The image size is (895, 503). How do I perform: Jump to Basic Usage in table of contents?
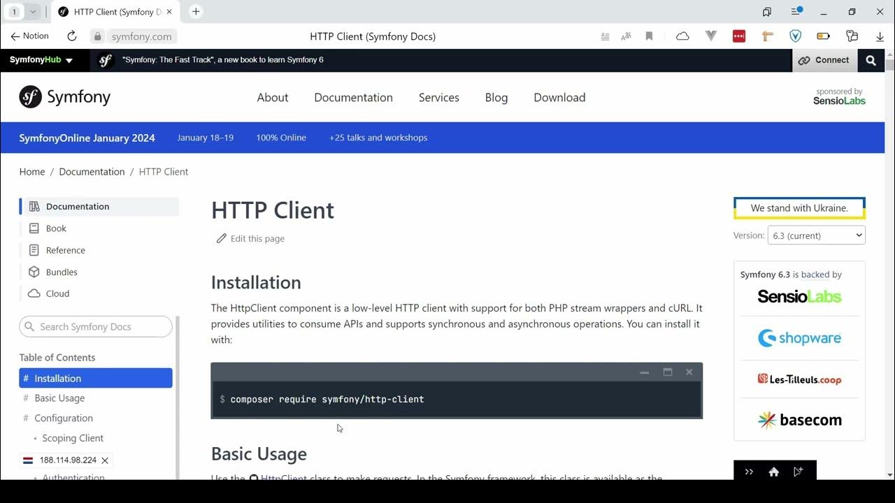tap(59, 398)
